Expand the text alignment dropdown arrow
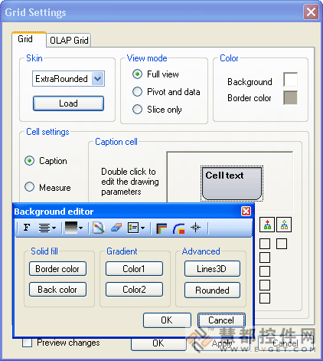323x361 pixels. click(54, 228)
